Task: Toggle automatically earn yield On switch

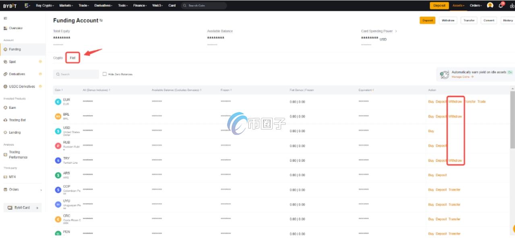Action: pyautogui.click(x=510, y=72)
